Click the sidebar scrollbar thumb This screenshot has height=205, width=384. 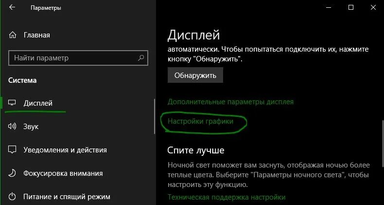click(x=155, y=116)
